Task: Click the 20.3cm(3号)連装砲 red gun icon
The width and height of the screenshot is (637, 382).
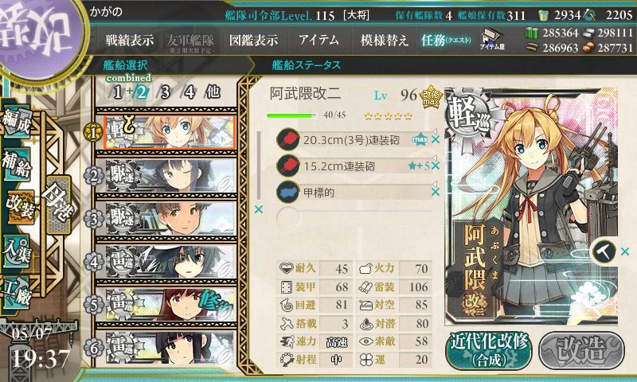Action: coord(287,139)
